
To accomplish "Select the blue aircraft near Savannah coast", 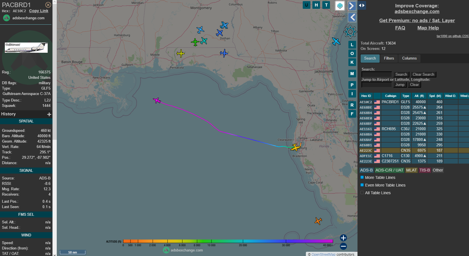I will 336,41.
